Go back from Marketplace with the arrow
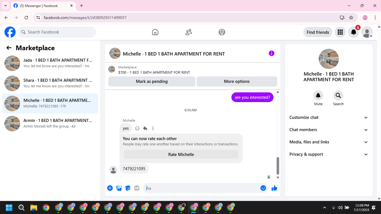381x214 pixels. point(9,48)
